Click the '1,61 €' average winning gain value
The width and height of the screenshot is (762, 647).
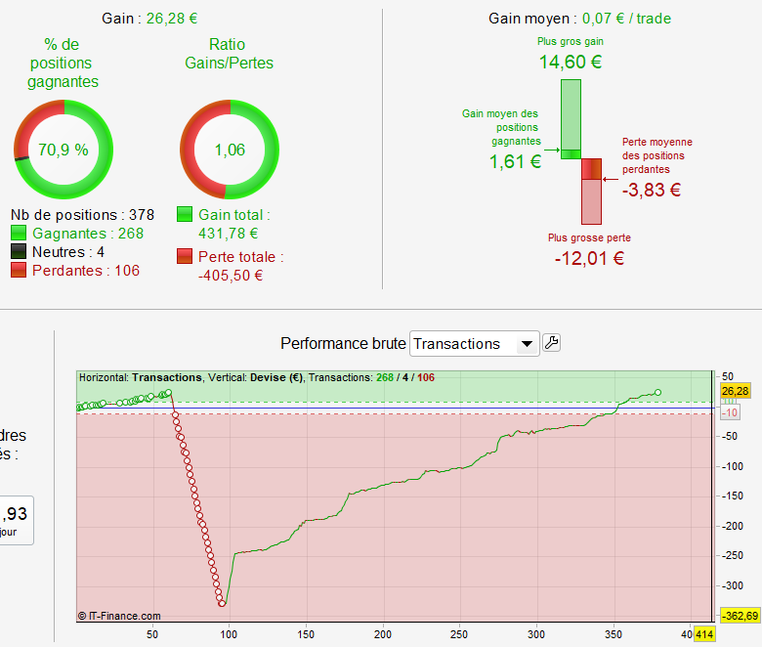[x=515, y=161]
